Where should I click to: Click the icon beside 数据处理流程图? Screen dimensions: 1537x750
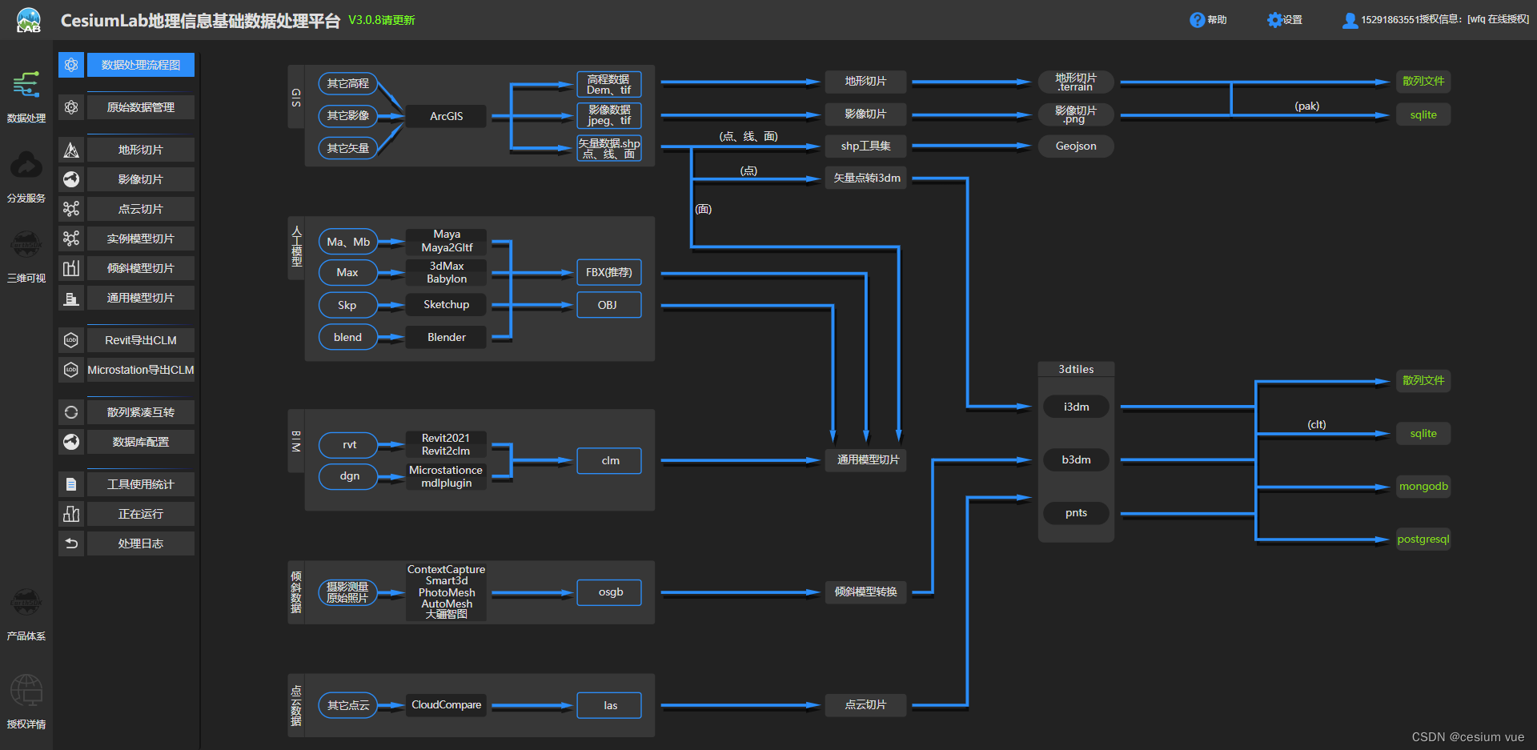coord(71,65)
